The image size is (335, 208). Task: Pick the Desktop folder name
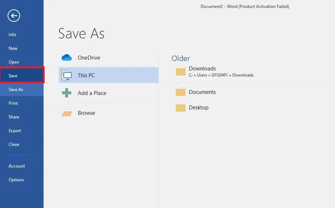coord(198,108)
